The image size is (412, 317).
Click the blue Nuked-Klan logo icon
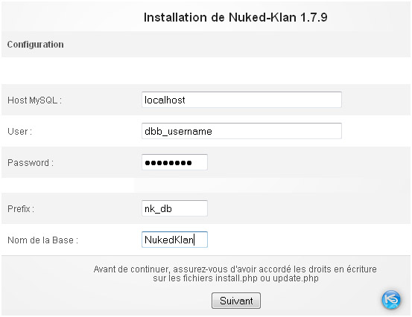391,300
